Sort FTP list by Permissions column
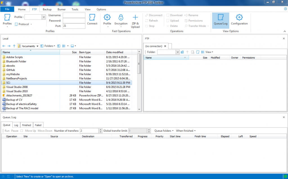This screenshot has width=288, height=179. [x=251, y=57]
